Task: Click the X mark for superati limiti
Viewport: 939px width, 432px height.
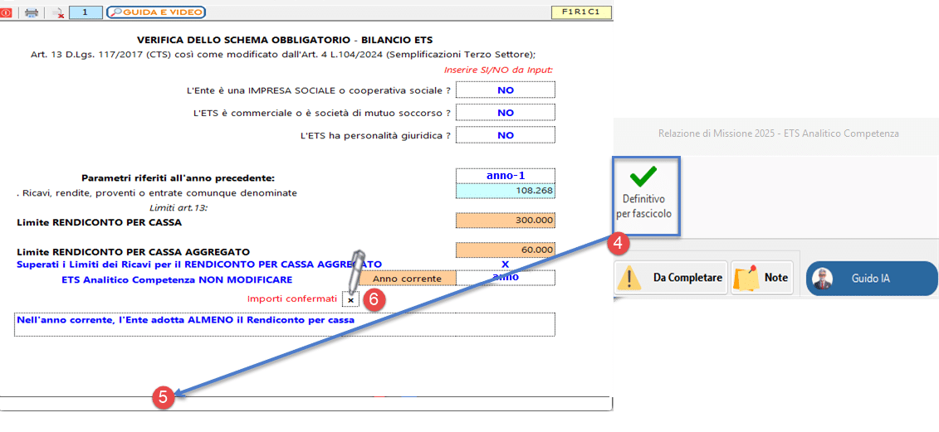Action: click(x=505, y=264)
